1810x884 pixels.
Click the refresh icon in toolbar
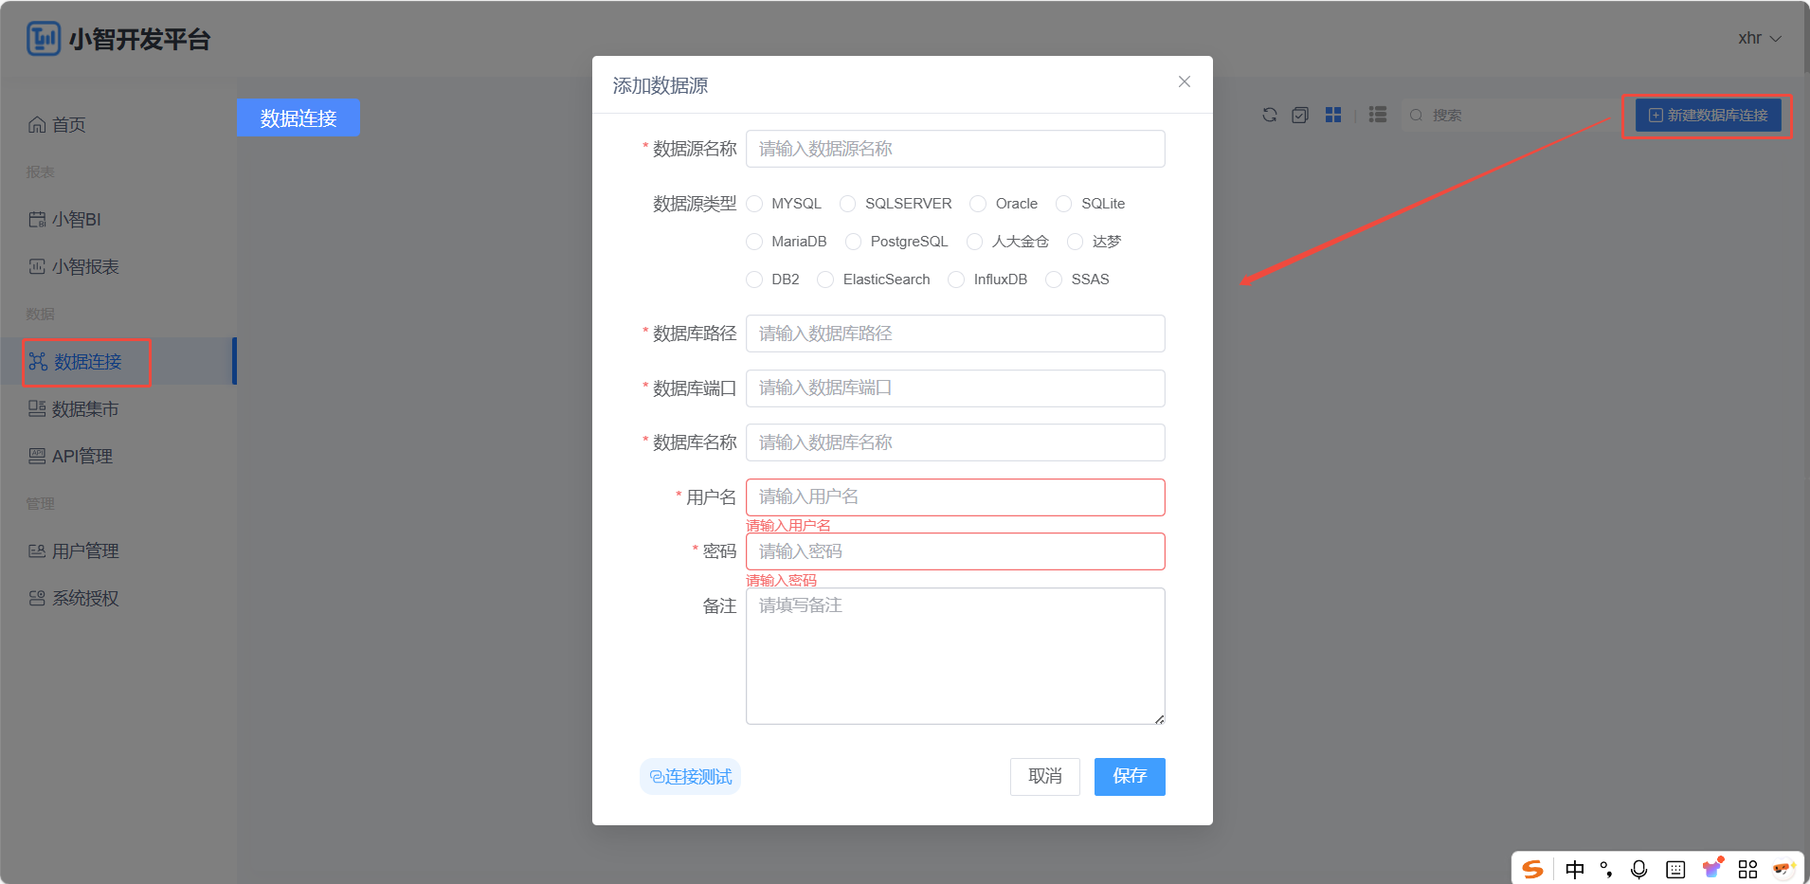[x=1270, y=115]
